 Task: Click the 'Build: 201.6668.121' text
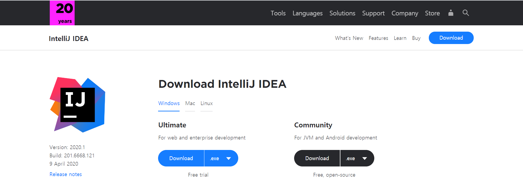72,155
